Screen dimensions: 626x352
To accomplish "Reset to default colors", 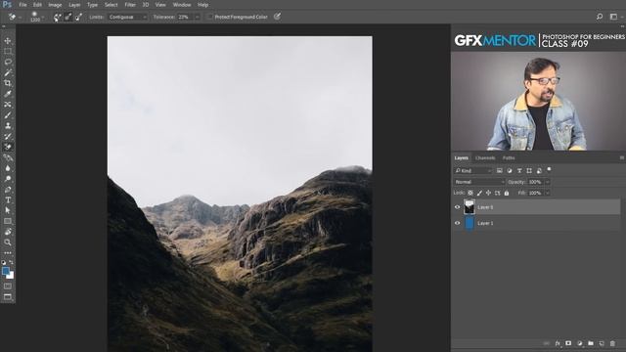I will (4, 263).
